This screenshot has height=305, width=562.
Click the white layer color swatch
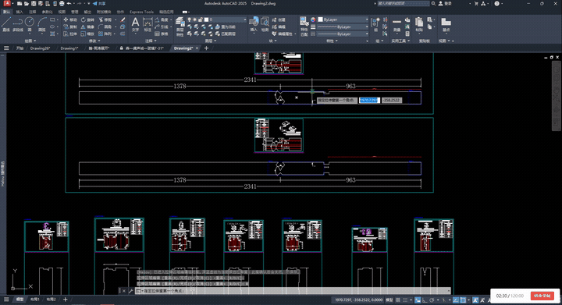coord(206,20)
